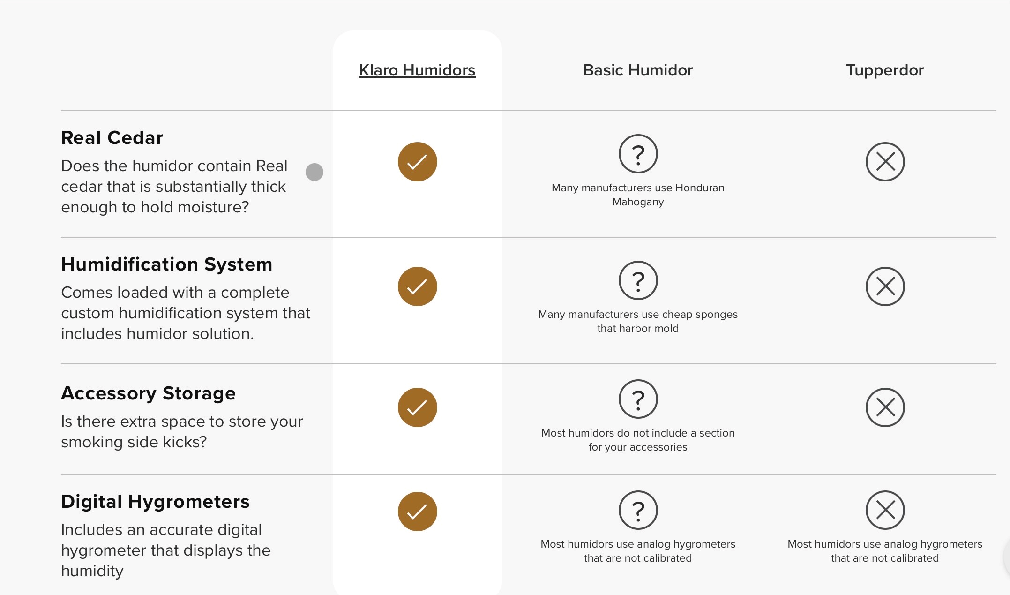Click the question mark icon above cheap sponges note

[638, 280]
